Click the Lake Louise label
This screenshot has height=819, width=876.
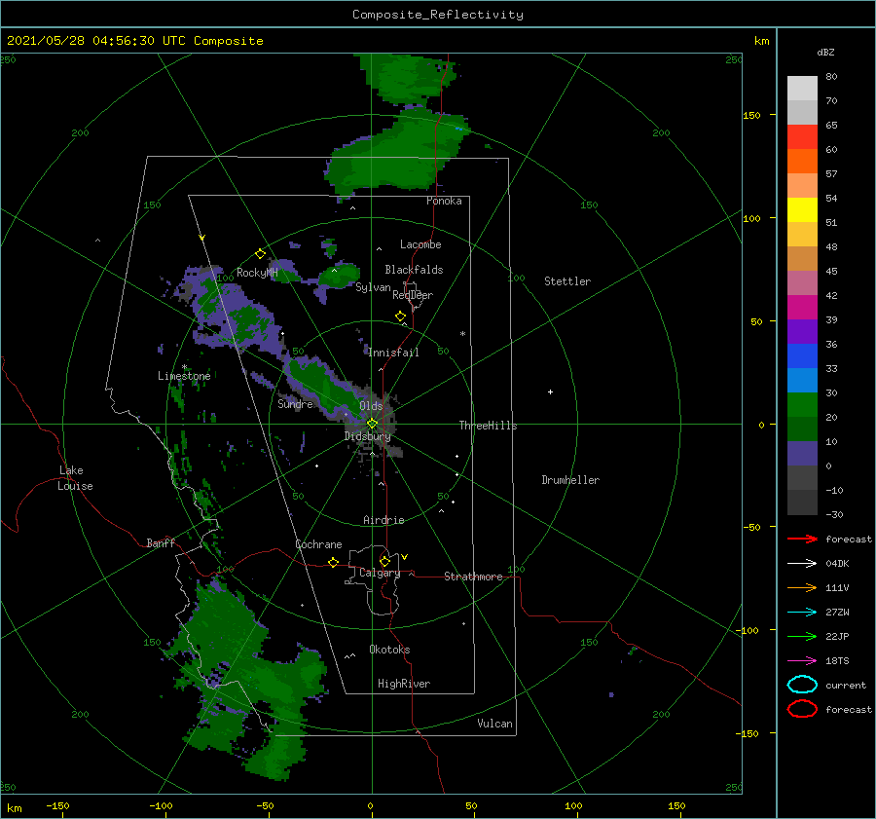point(75,478)
